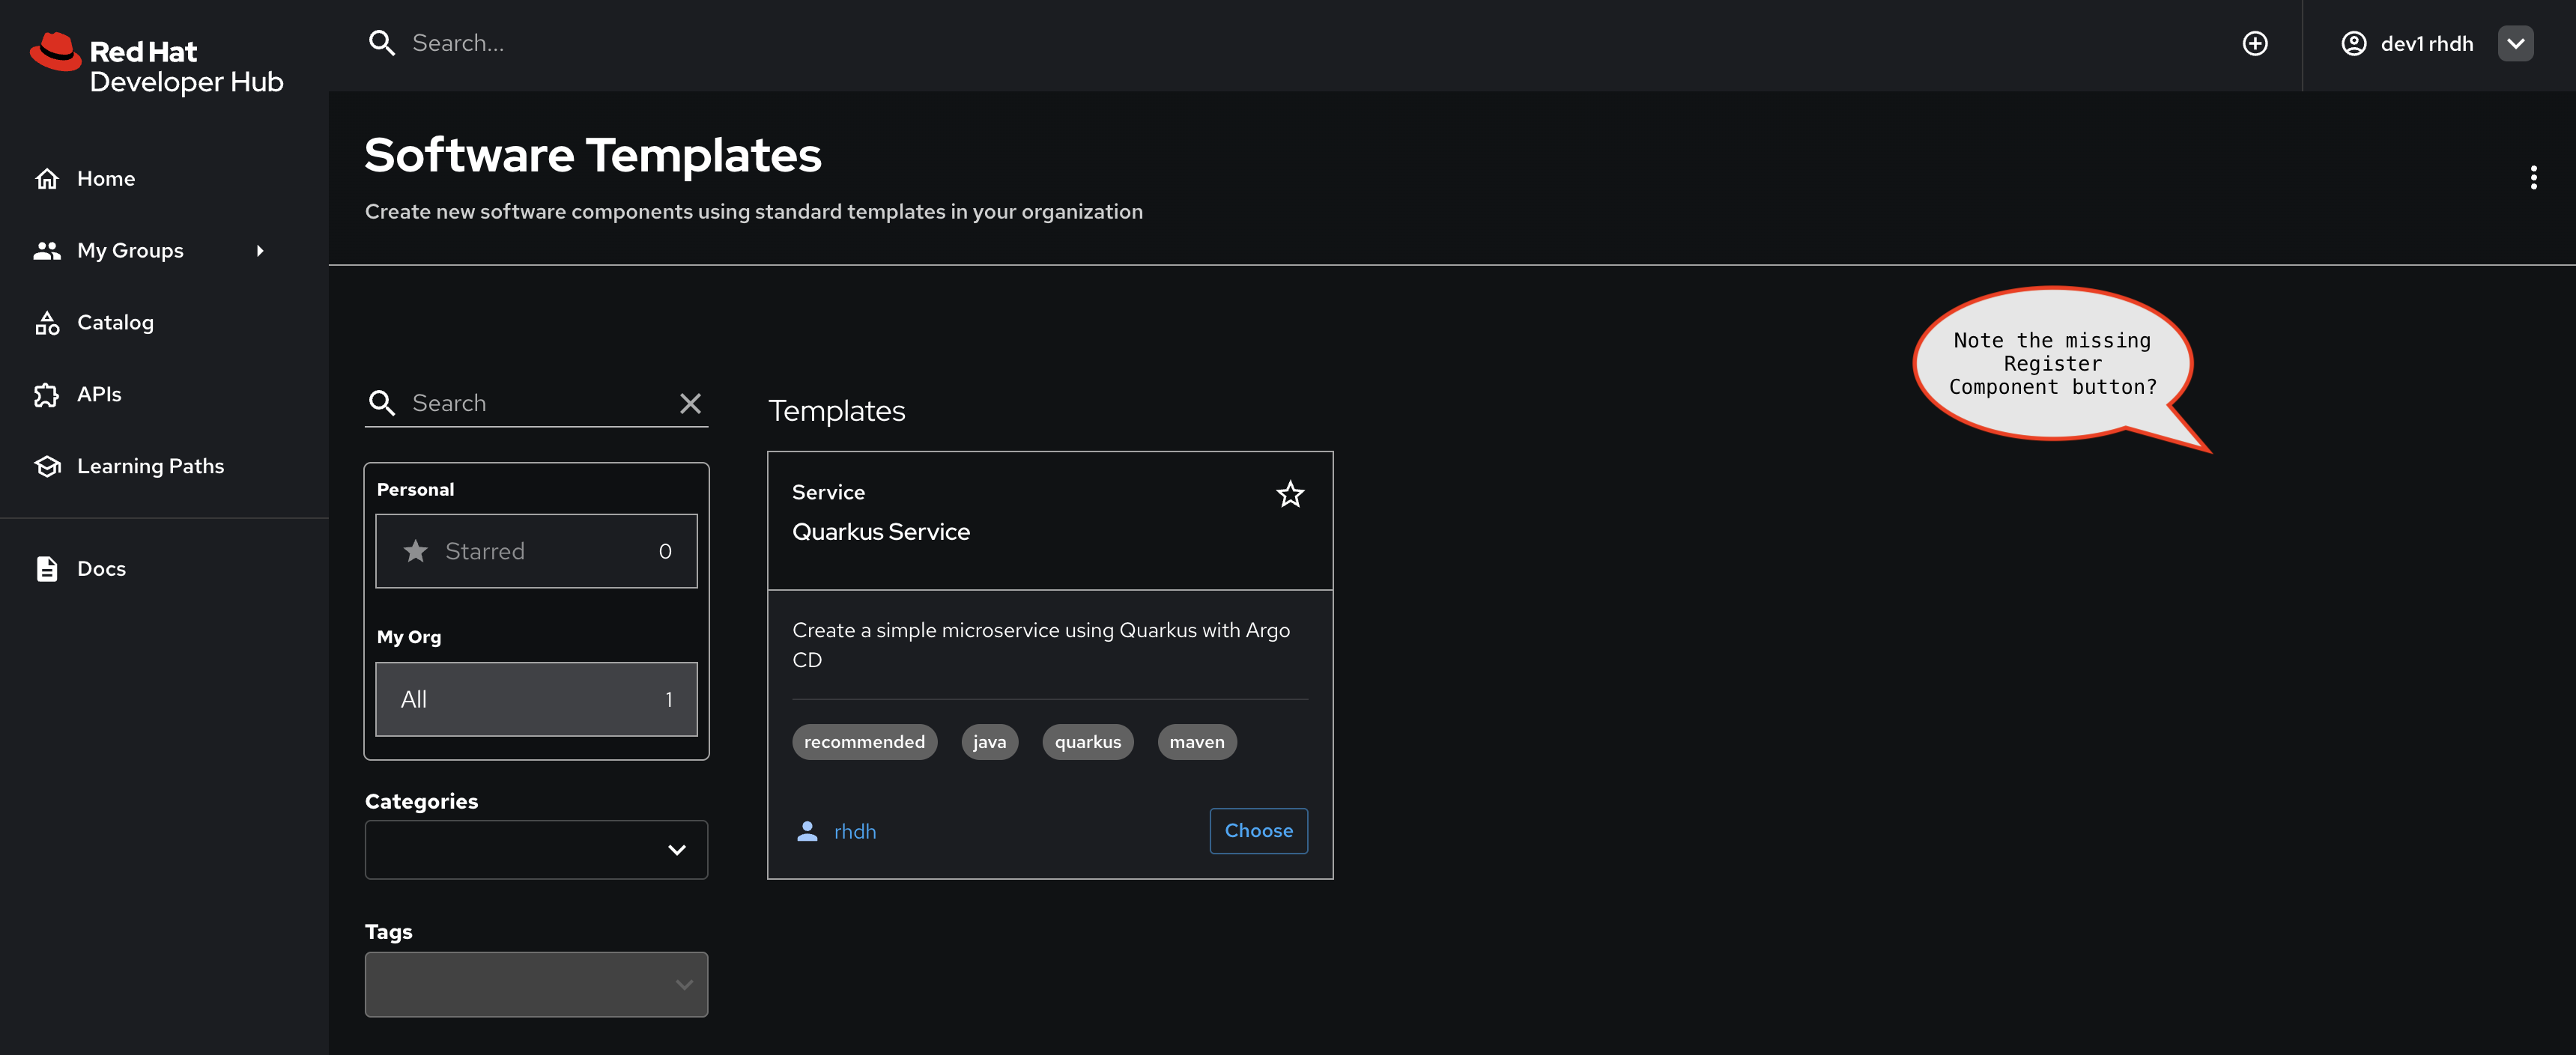Clear the template search with X
The height and width of the screenshot is (1055, 2576).
[x=690, y=403]
